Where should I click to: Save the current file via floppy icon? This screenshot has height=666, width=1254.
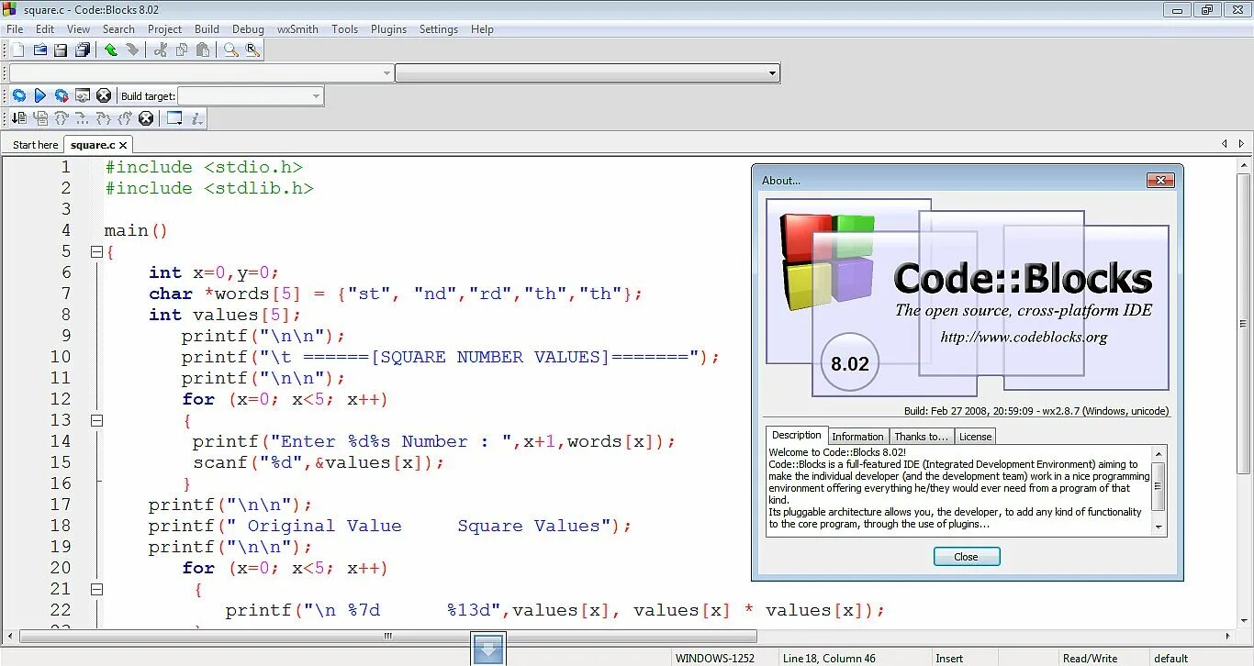61,50
